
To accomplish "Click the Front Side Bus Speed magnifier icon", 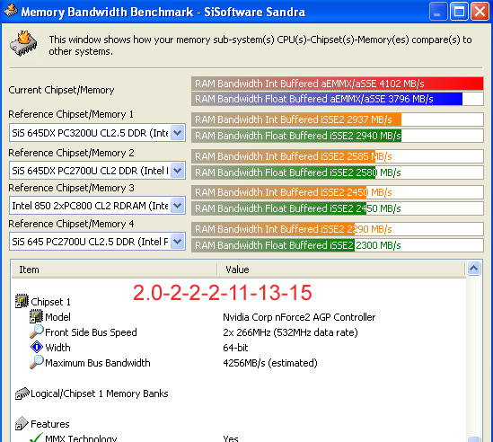I will [x=37, y=331].
